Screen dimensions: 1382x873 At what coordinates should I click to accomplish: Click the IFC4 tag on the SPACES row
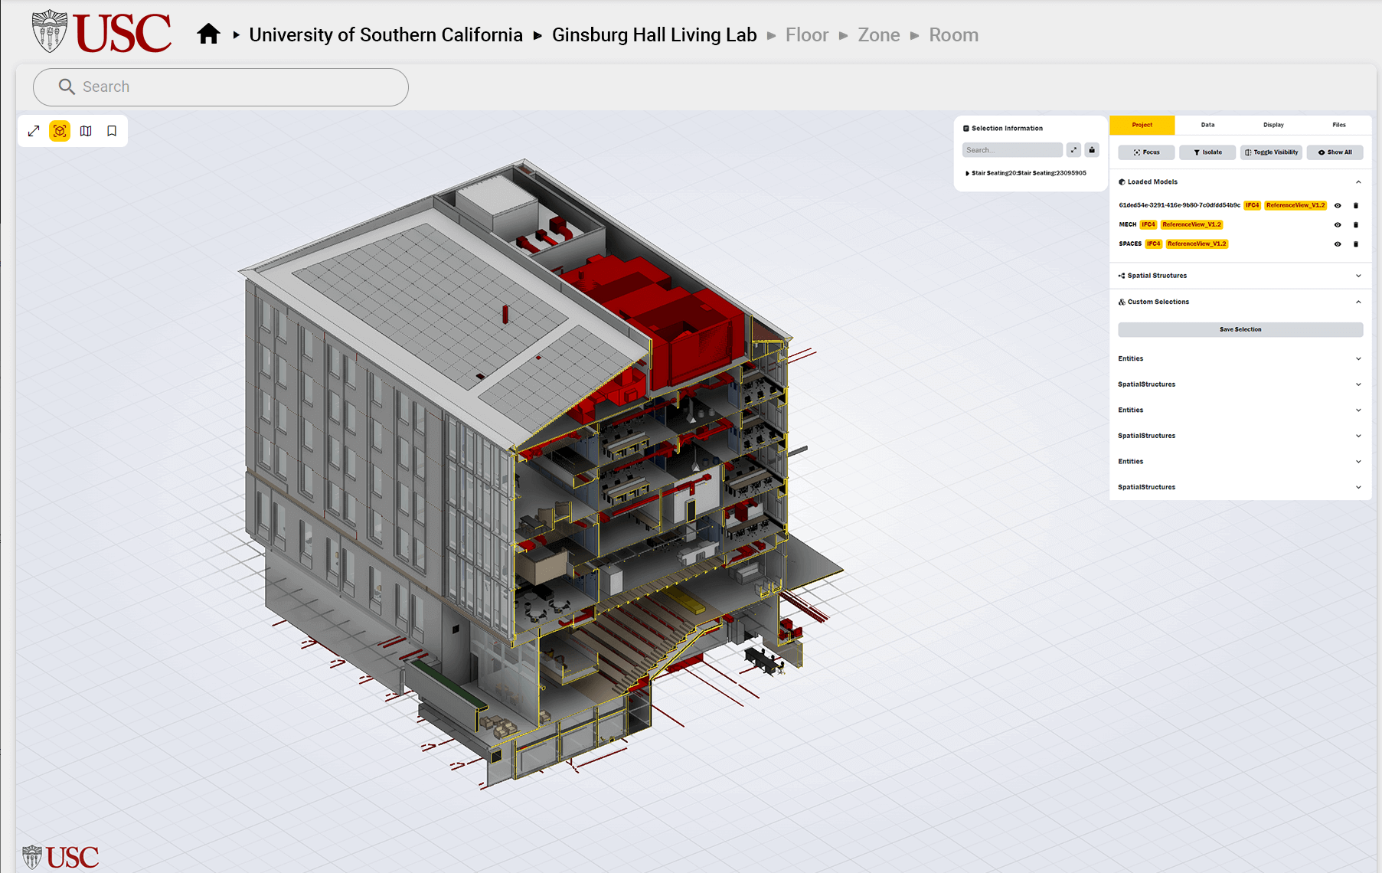(1153, 244)
